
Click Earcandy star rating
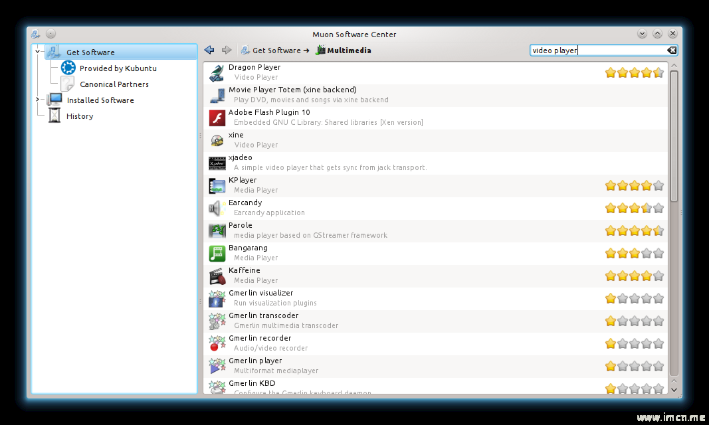coord(635,209)
